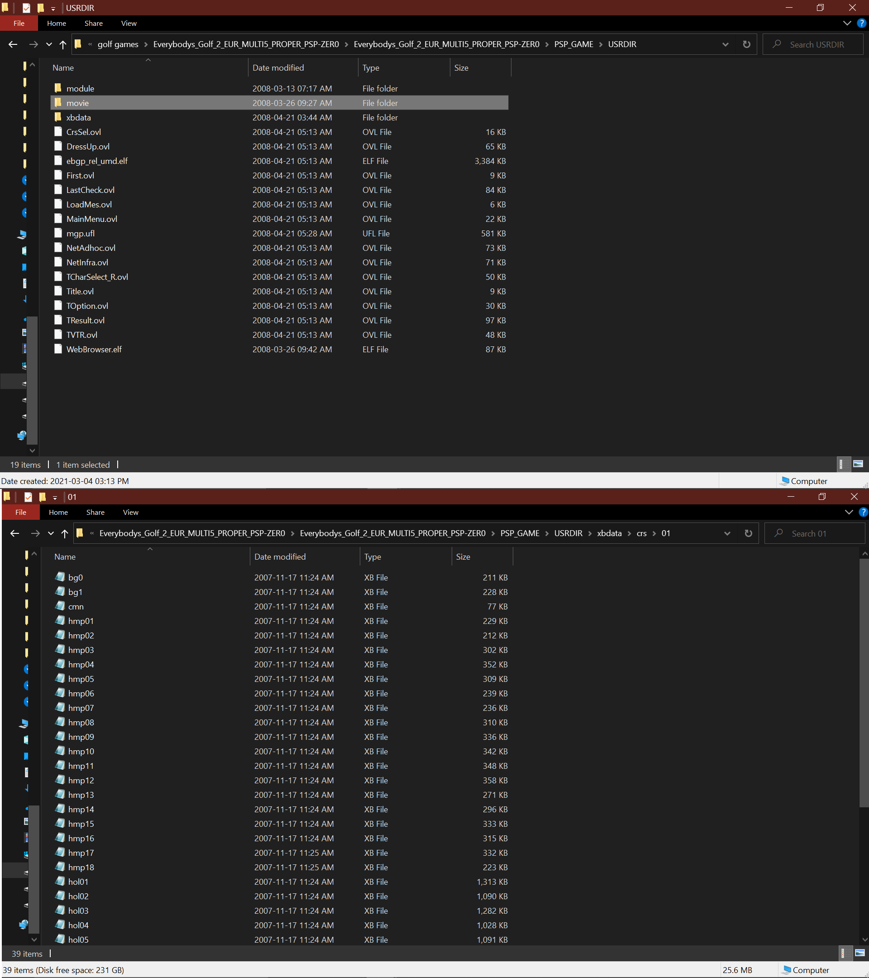The height and width of the screenshot is (978, 869).
Task: Click Properties quick-access icon in USRDIR title bar
Action: point(26,8)
